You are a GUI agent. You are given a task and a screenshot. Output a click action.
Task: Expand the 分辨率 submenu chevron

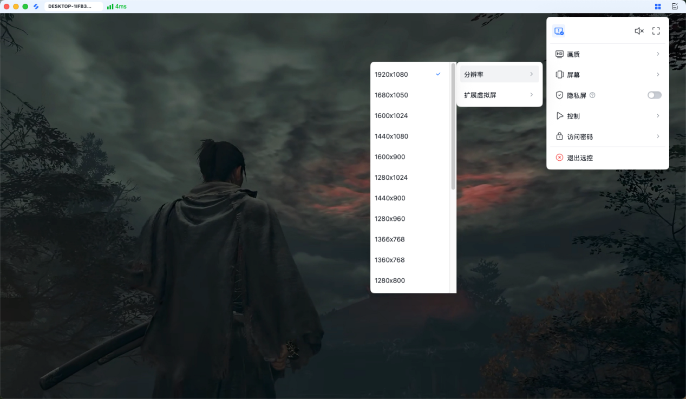coord(532,74)
